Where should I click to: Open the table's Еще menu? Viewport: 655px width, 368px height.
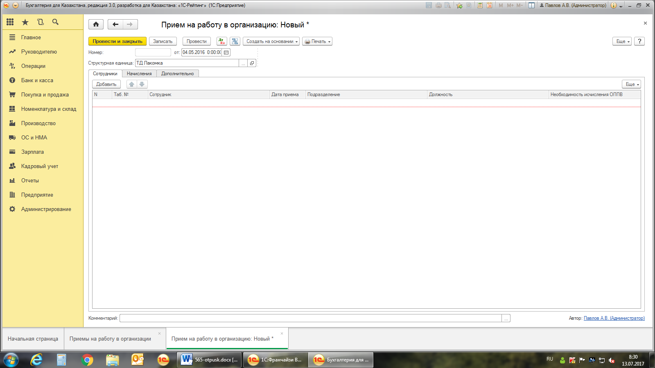632,84
